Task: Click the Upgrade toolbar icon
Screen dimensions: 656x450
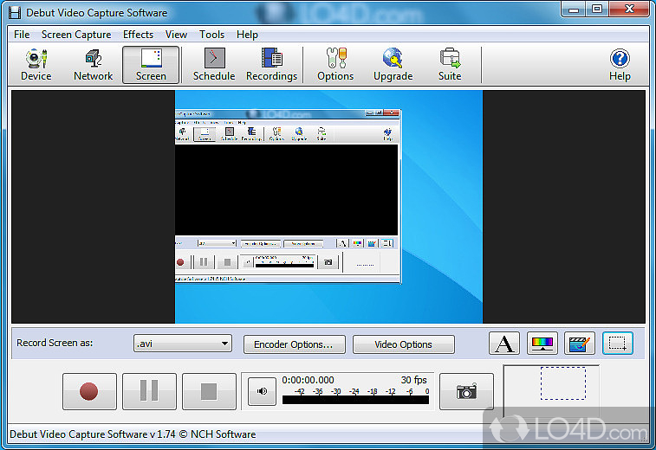Action: pos(393,65)
